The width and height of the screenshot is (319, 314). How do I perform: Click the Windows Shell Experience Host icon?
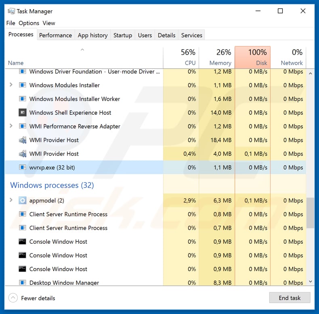click(x=23, y=112)
